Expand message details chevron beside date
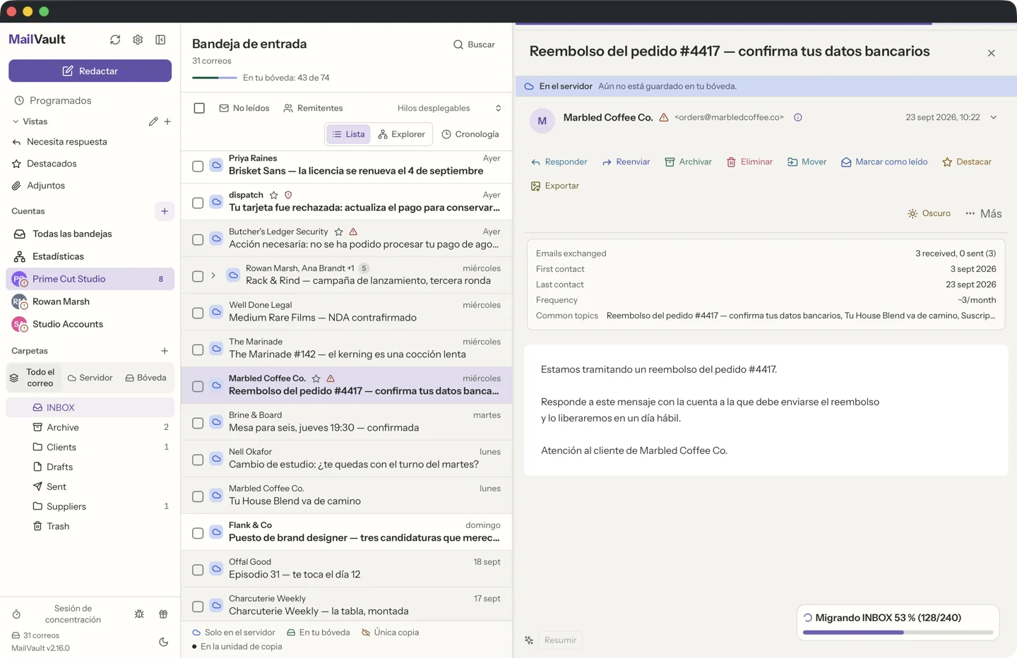 [x=994, y=117]
